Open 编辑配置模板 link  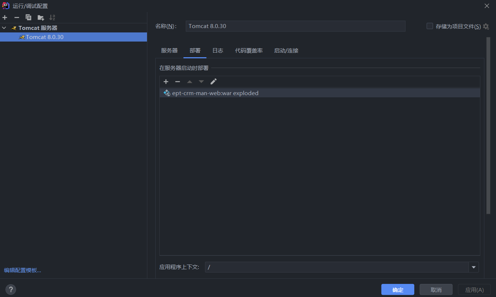[x=22, y=270]
